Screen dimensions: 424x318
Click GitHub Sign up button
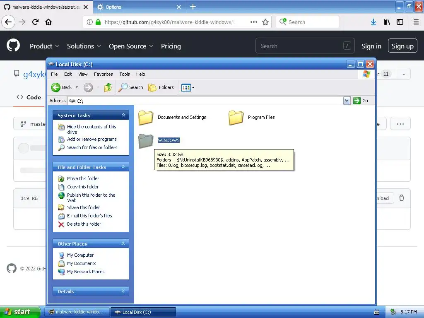pos(402,46)
